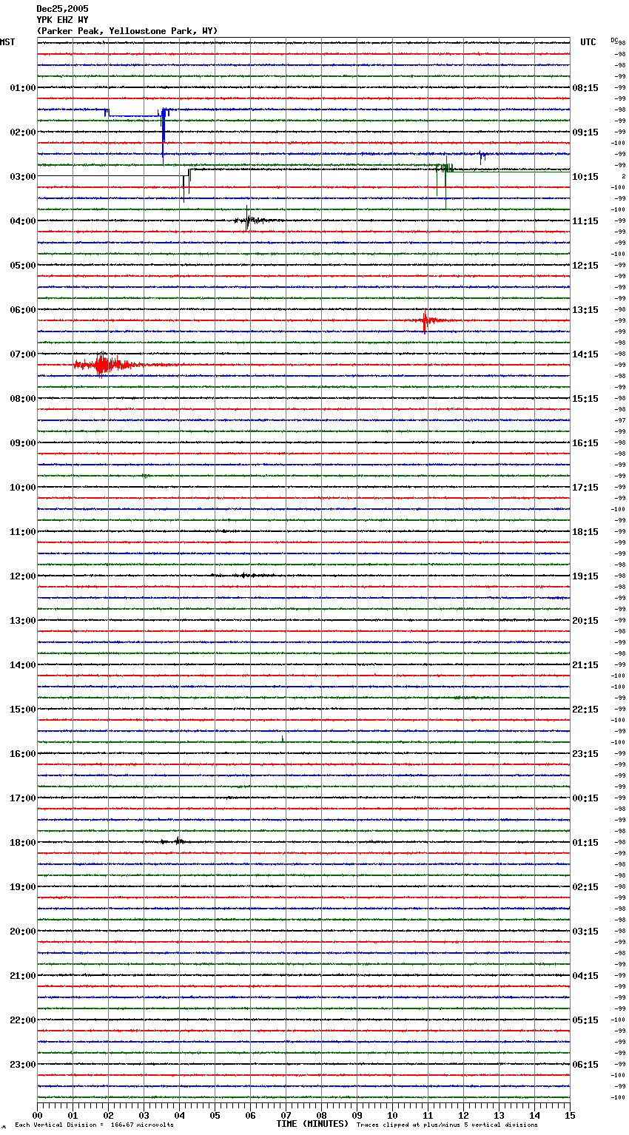
Task: Select the 12:00 MST time label
Action: (x=23, y=576)
